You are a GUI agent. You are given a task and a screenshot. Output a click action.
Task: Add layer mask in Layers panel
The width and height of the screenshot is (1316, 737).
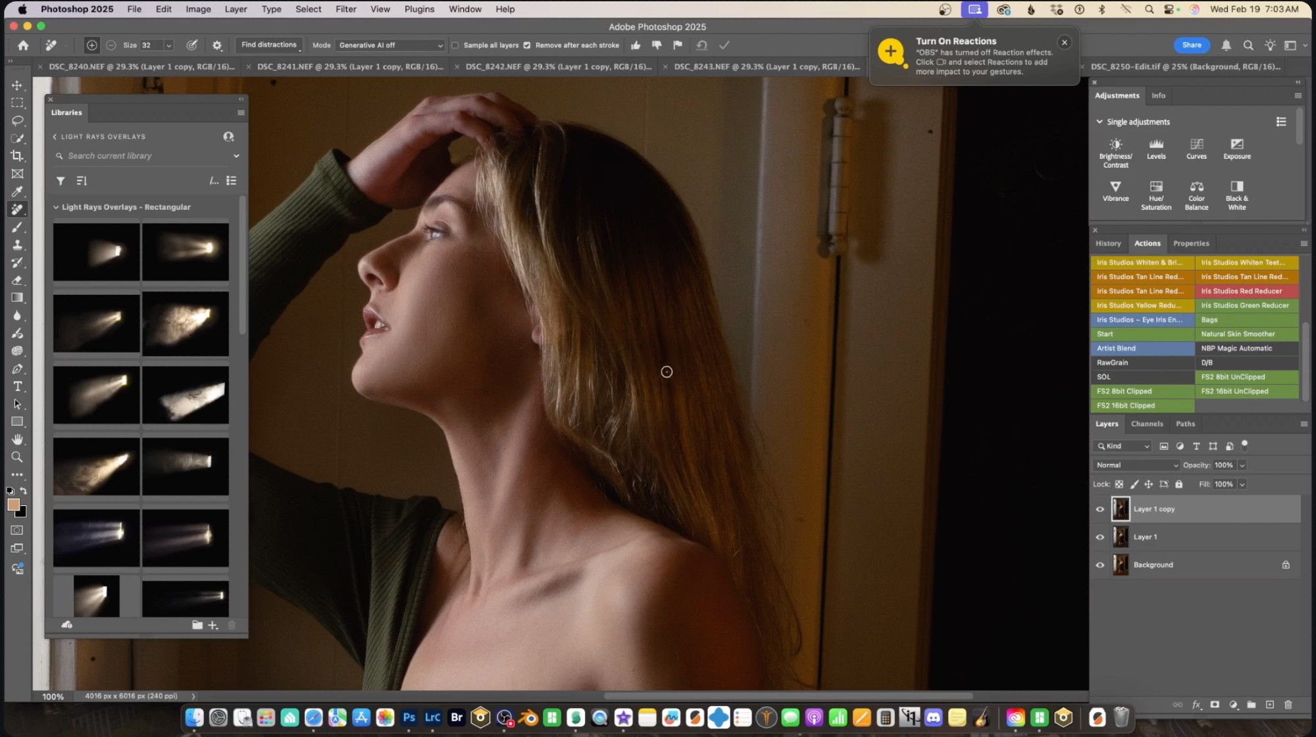[x=1215, y=705]
